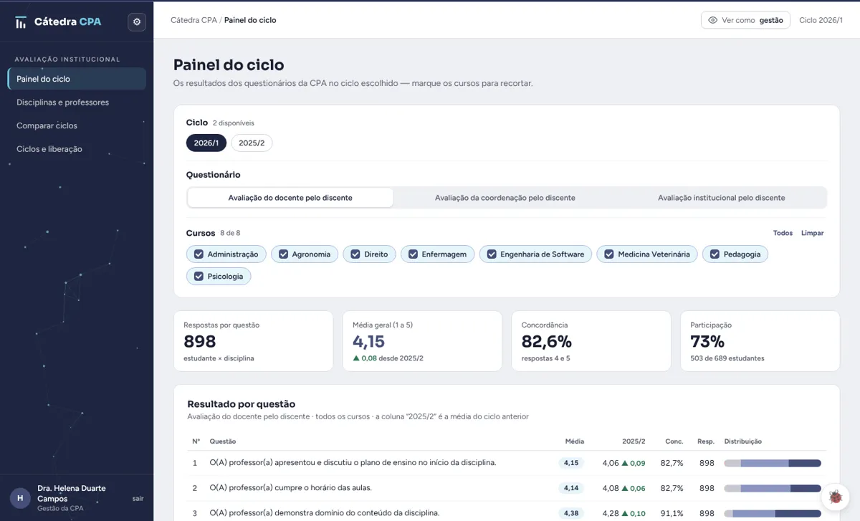The height and width of the screenshot is (521, 860).
Task: Open the ladybug bug-report button
Action: click(x=835, y=496)
